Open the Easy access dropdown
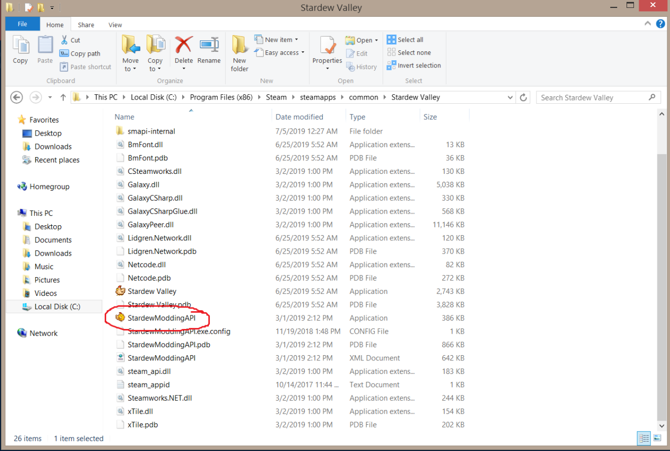The height and width of the screenshot is (451, 670). [x=279, y=52]
